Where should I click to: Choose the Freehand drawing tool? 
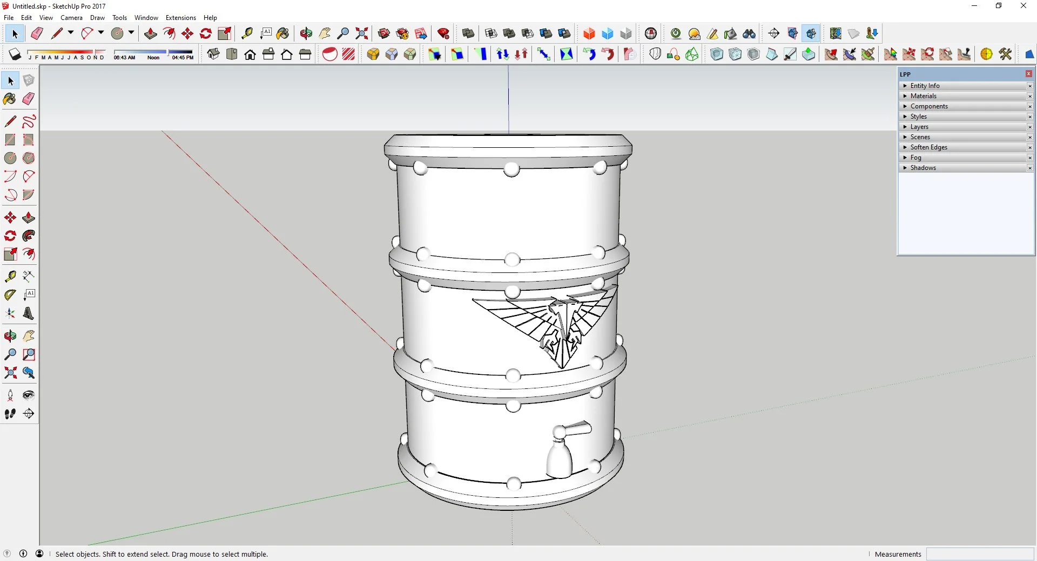pyautogui.click(x=29, y=121)
